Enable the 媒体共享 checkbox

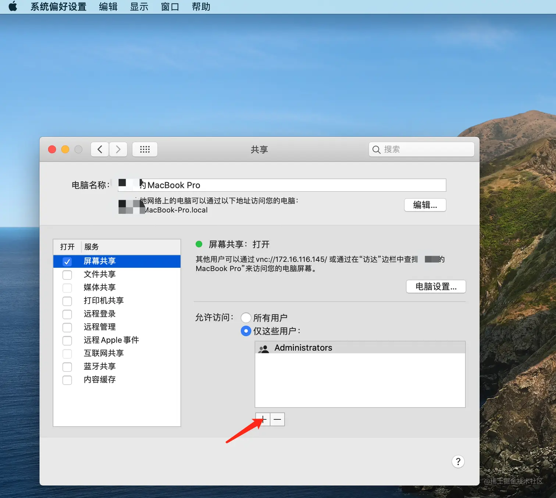[x=67, y=288]
